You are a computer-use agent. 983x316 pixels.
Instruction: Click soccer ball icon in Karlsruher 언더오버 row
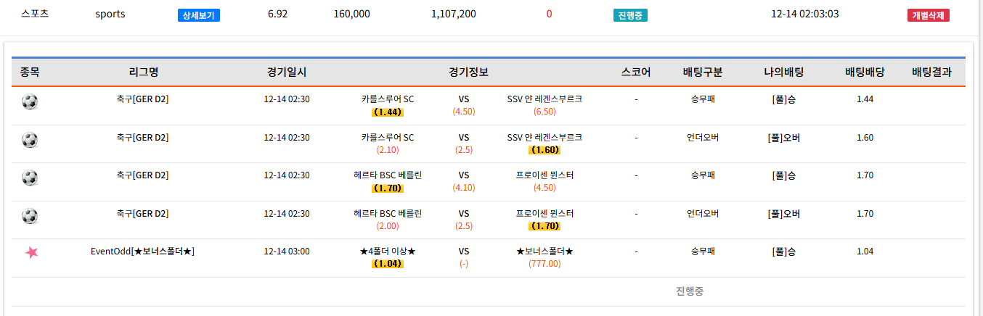30,140
